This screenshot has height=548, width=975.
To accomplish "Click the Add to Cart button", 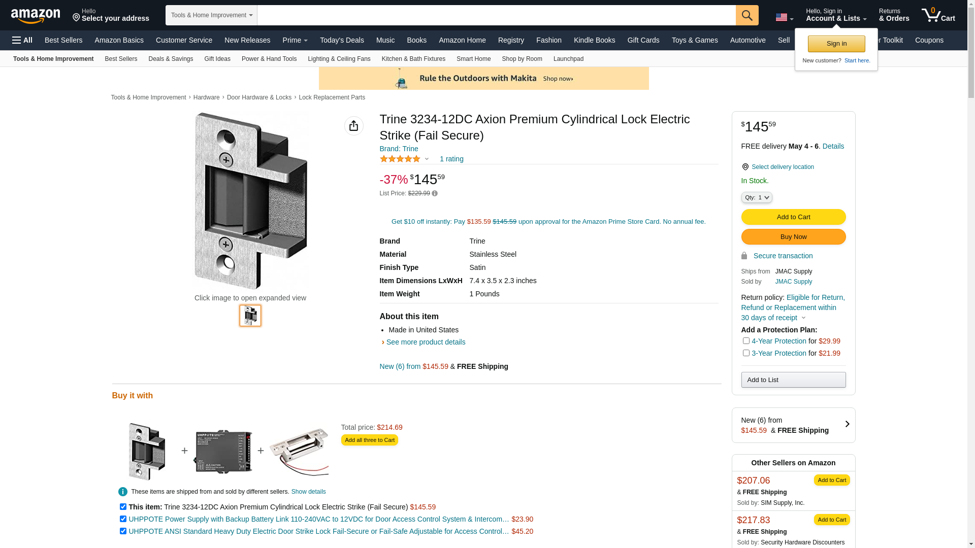I will point(793,217).
